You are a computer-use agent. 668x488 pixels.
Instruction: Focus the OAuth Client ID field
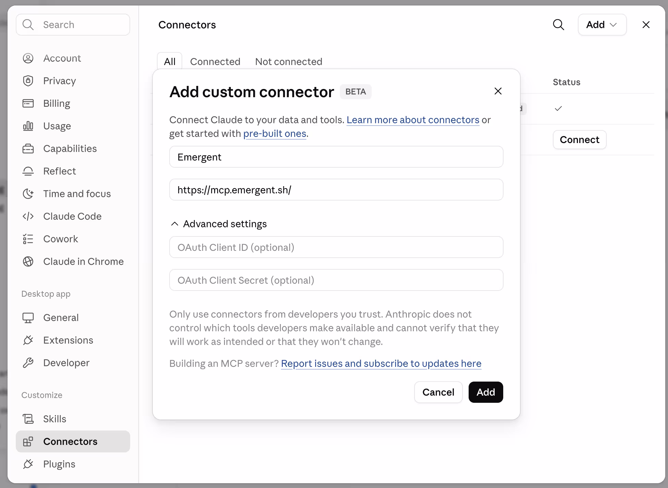pyautogui.click(x=336, y=247)
